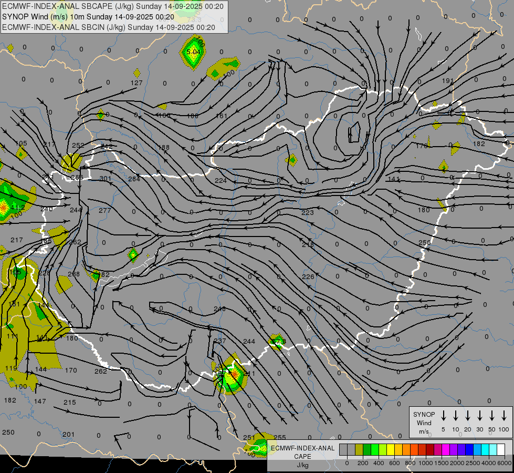
Task: Select the SYNOP Wind (m/s) 10m title line
Action: coord(88,17)
